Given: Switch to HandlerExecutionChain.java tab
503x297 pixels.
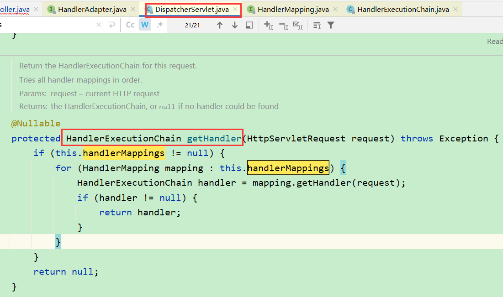Looking at the screenshot, I should (x=403, y=10).
